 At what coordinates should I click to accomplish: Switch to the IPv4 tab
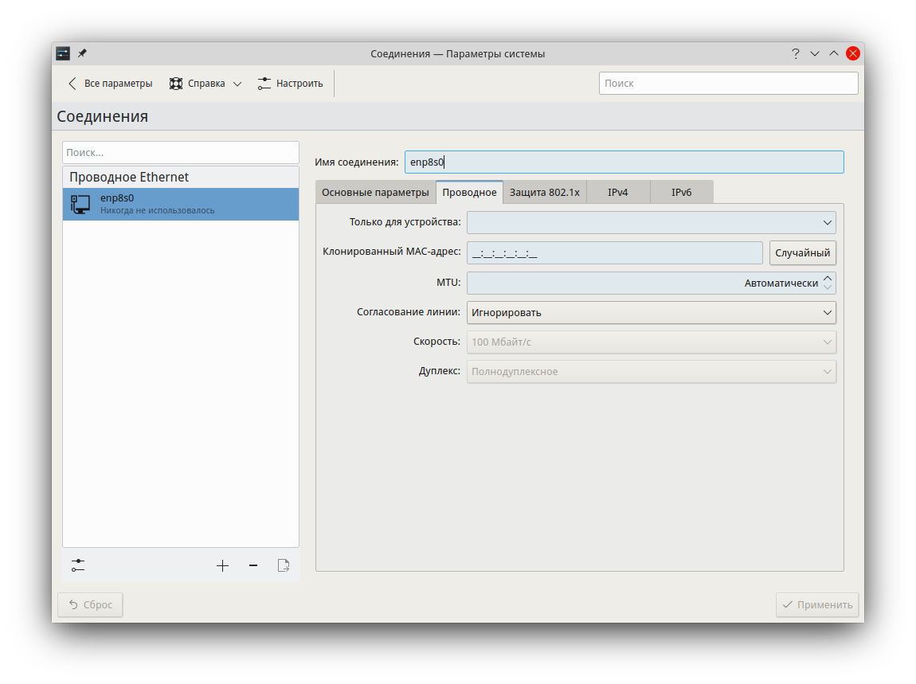[618, 193]
